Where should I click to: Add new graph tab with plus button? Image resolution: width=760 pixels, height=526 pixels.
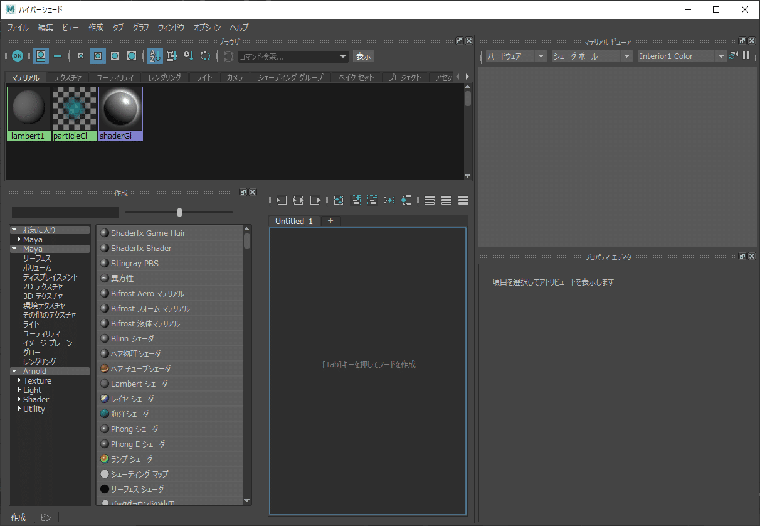[x=330, y=221]
